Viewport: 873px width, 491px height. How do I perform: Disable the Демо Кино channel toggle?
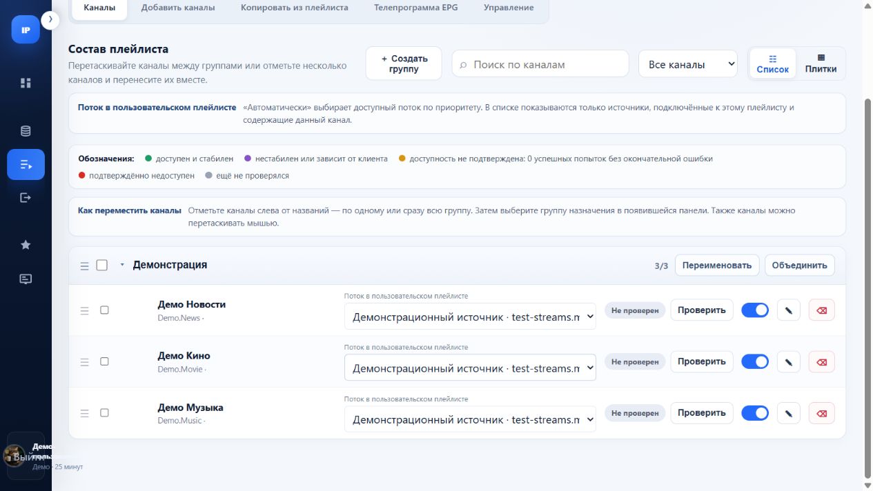(755, 362)
